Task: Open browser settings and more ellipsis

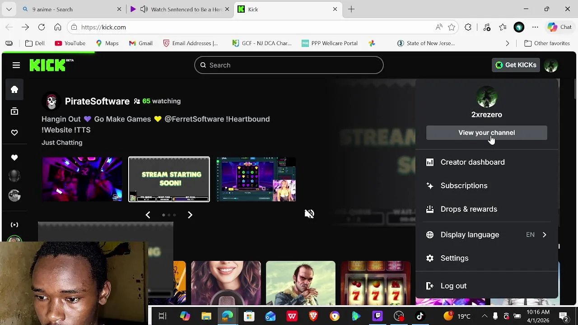Action: point(535,27)
